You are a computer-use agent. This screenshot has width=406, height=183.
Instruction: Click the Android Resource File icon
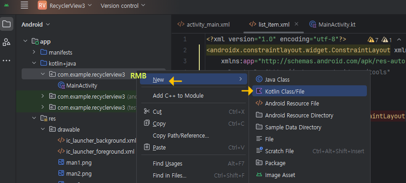coord(259,103)
